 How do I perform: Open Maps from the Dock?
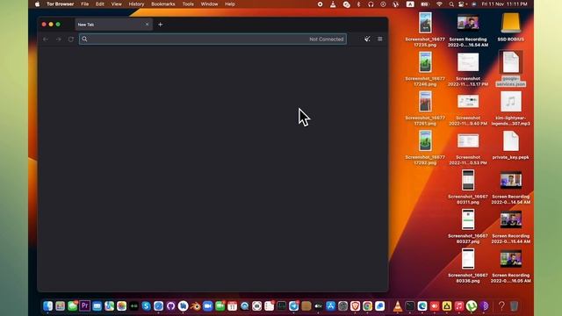[109, 305]
